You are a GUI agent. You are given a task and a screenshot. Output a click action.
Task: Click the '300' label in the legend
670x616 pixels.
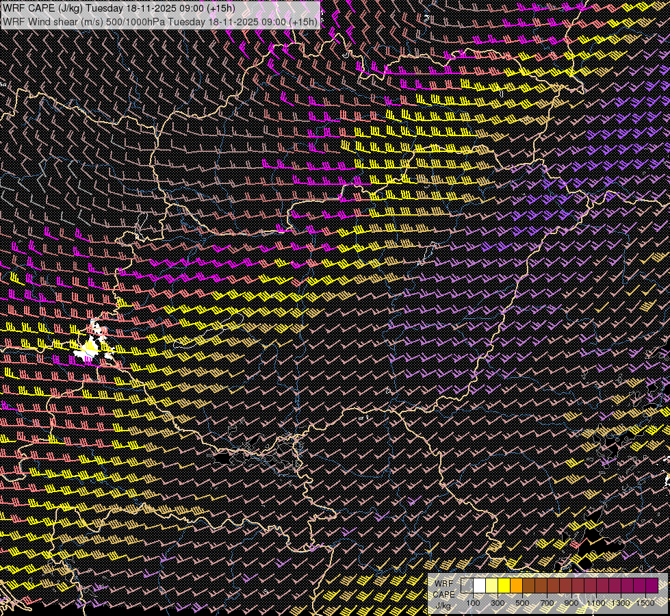(x=498, y=603)
